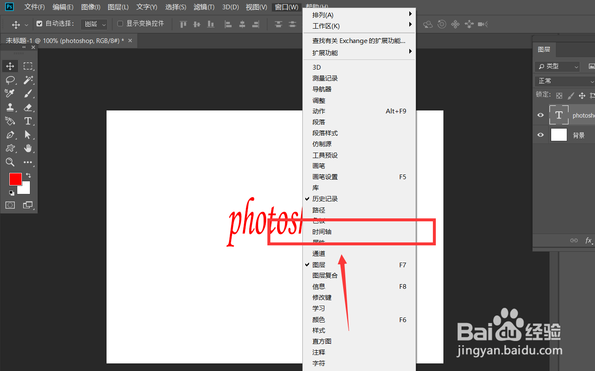Toggle the 自动选择 checkbox
Viewport: 595px width, 371px height.
click(40, 24)
